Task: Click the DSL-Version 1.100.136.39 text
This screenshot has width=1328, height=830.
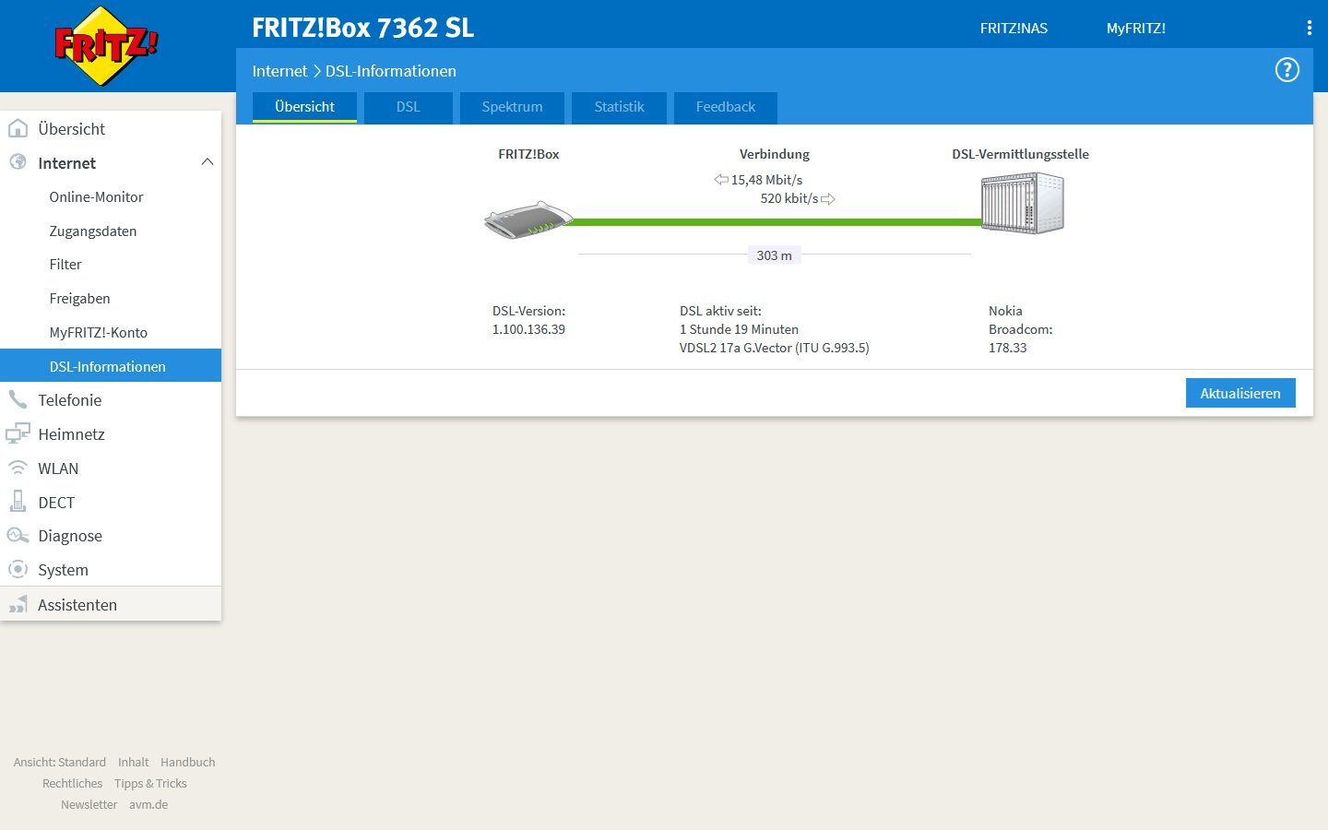Action: tap(528, 320)
